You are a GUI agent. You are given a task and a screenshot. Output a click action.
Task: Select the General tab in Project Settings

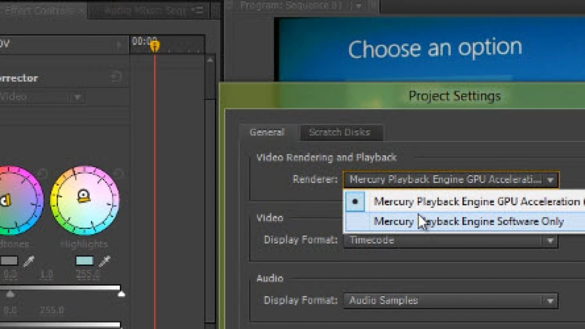267,132
